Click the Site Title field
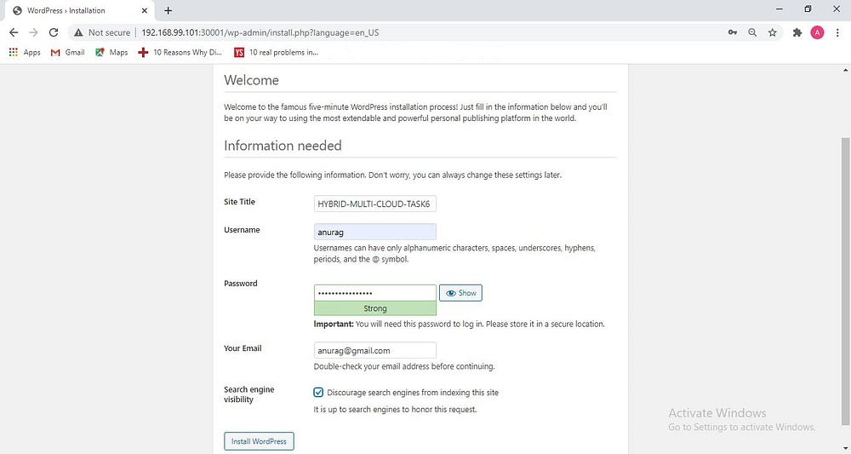This screenshot has width=851, height=454. click(375, 204)
